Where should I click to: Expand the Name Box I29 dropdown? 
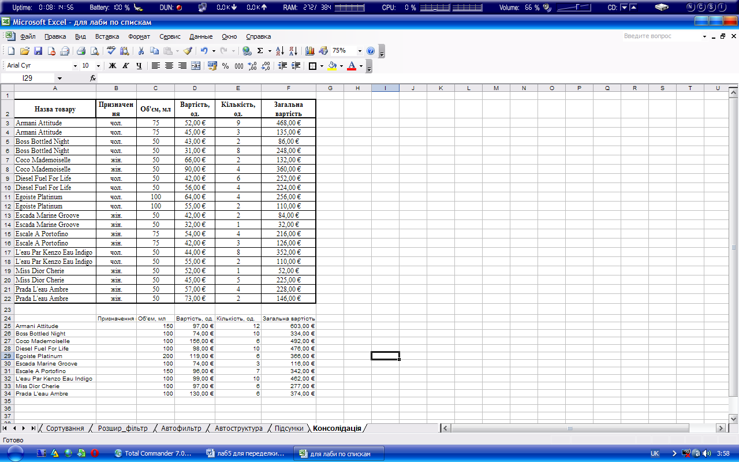59,78
